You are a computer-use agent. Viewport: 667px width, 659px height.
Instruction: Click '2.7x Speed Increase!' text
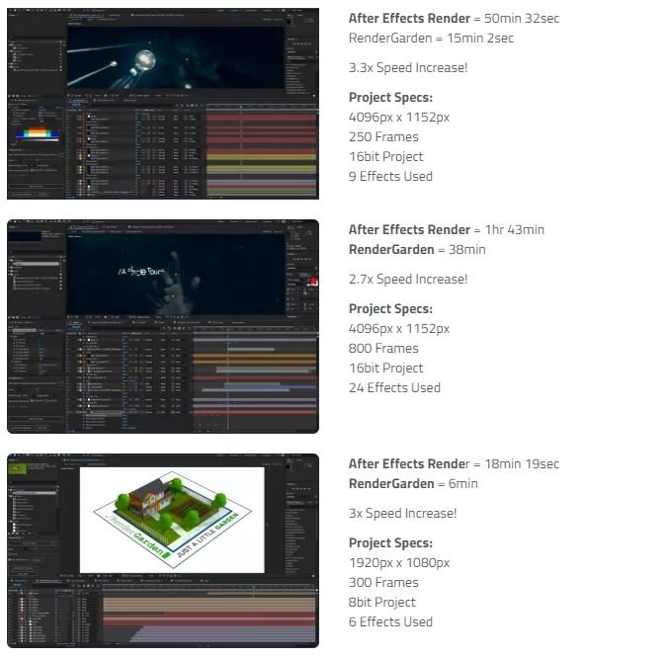pos(408,279)
